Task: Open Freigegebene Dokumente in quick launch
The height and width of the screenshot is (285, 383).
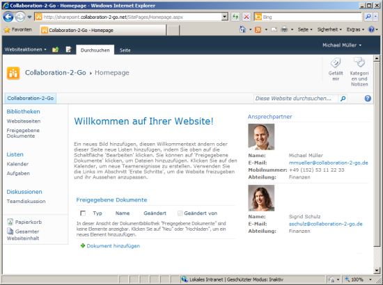Action: (x=23, y=133)
